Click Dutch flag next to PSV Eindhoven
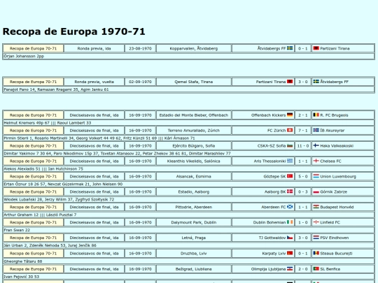This screenshot has height=283, width=378. 316,238
